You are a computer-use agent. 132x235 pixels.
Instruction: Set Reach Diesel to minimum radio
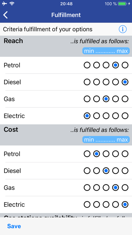point(87,82)
